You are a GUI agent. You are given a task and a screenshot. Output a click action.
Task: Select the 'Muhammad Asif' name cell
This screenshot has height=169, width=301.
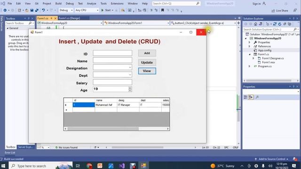[x=106, y=105]
